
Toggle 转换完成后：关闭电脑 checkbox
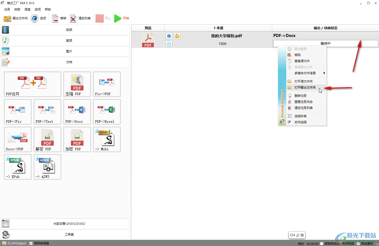coord(322,244)
